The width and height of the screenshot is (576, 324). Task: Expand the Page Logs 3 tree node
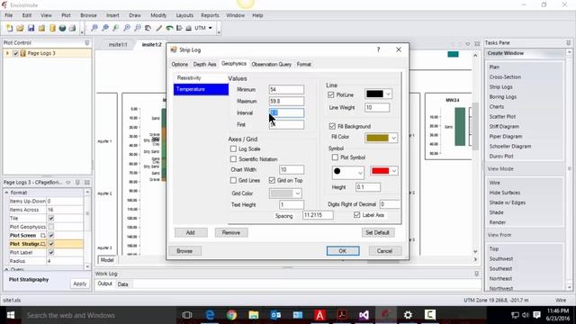click(x=7, y=53)
